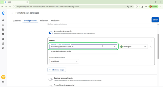Bookmark page with star icon
This screenshot has height=91, width=163.
pyautogui.click(x=131, y=7)
